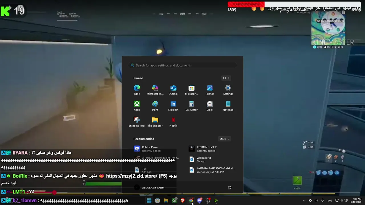Show hidden system tray icons

304,200
